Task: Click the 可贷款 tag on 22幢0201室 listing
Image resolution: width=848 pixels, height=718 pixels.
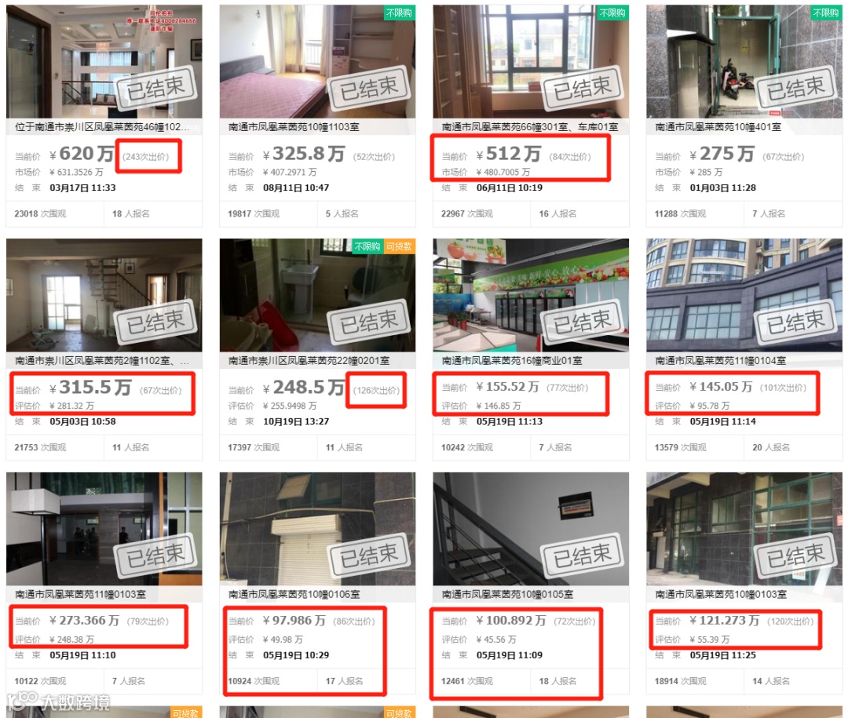Action: coord(399,246)
